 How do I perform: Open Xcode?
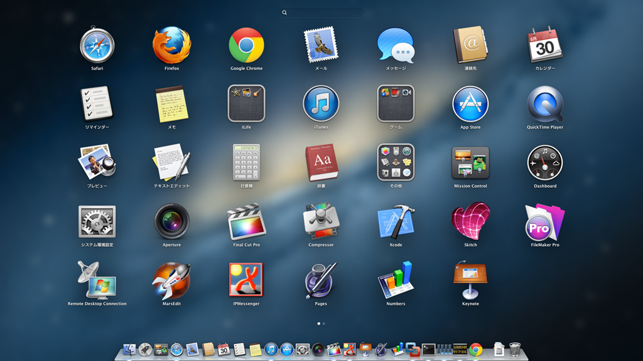(x=396, y=221)
